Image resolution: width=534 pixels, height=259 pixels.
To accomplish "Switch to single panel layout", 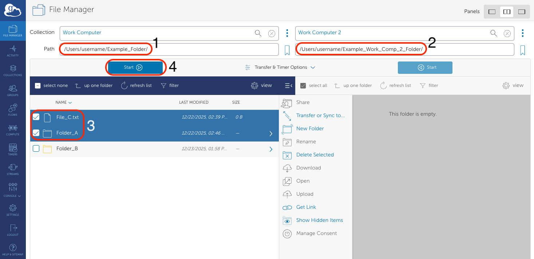I will pos(492,12).
